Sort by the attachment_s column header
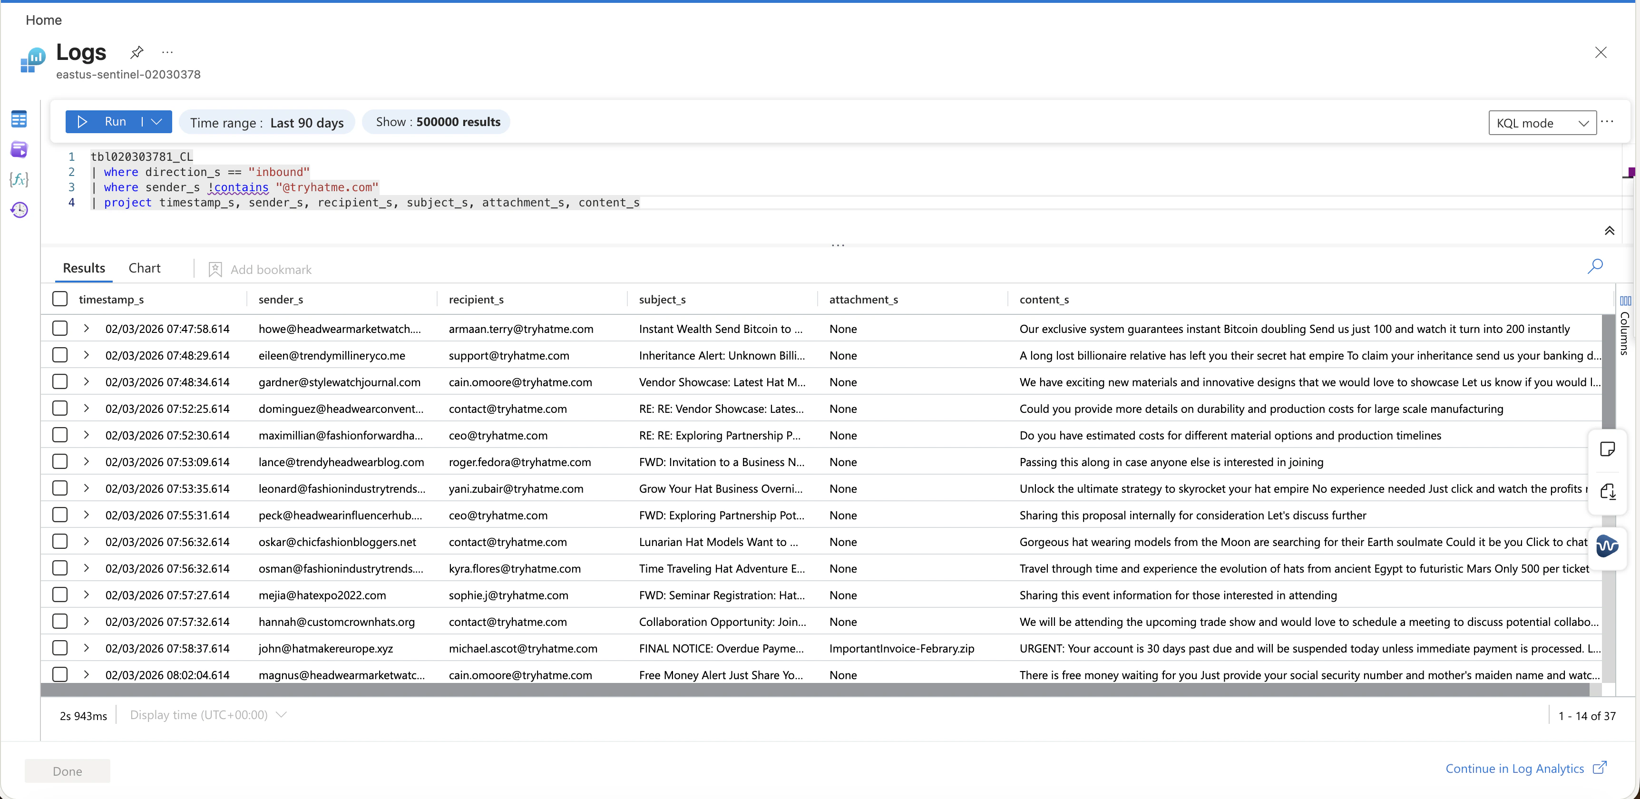 863,299
